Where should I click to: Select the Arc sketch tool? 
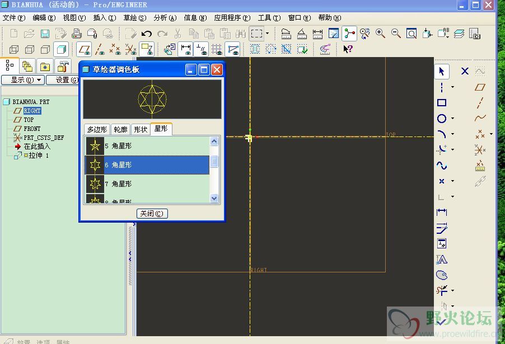pos(442,134)
